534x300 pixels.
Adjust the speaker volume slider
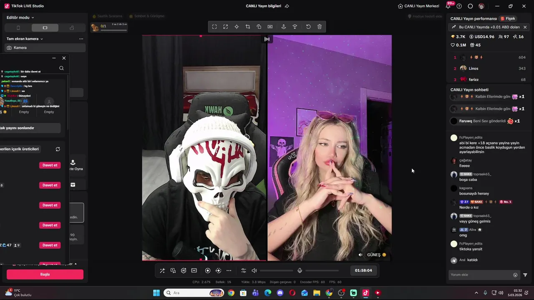pos(277,271)
